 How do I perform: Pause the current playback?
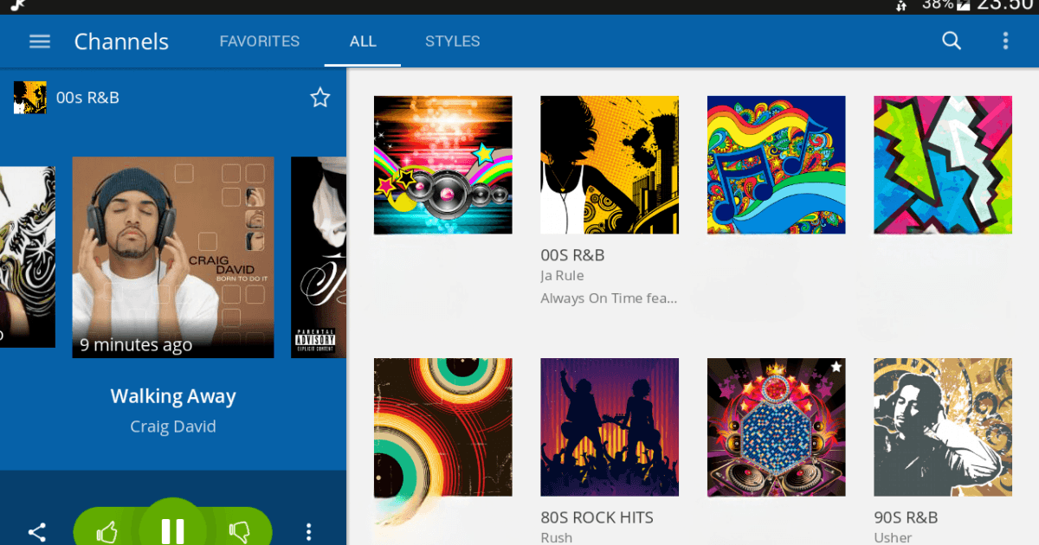tap(172, 529)
